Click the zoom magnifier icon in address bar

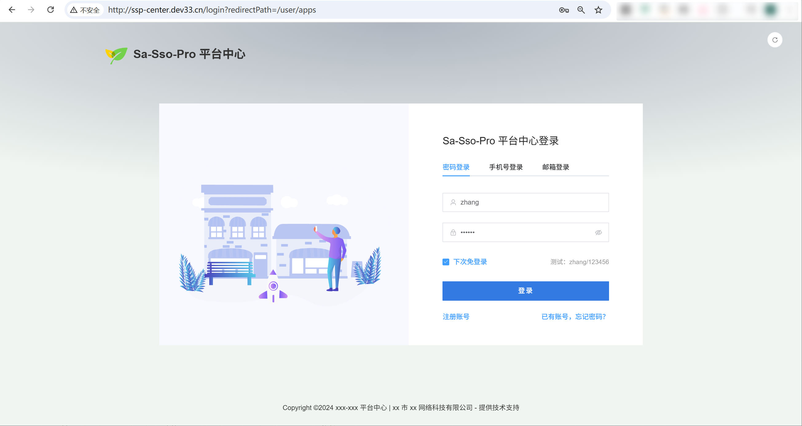[581, 10]
